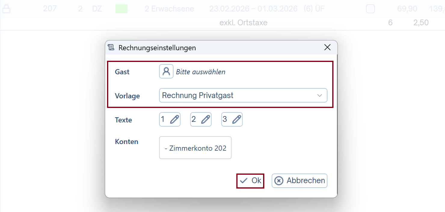The width and height of the screenshot is (445, 212).
Task: Click the guest person icon next to Gast
Action: click(166, 71)
